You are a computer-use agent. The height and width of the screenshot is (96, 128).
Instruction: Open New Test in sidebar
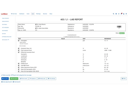[4, 34]
